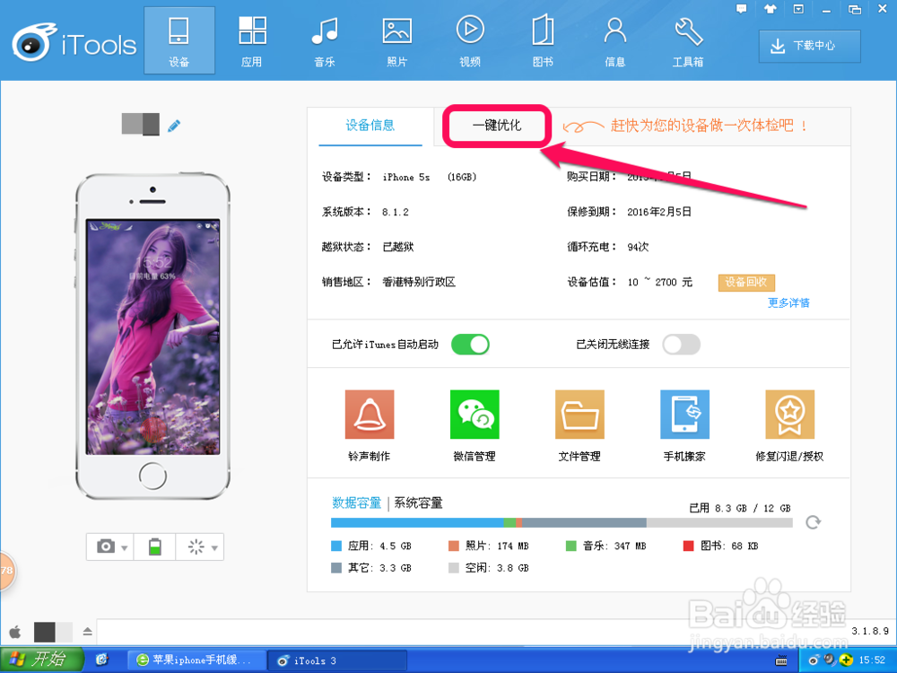Click the red 图书 legend swatch
897x673 pixels.
point(689,546)
